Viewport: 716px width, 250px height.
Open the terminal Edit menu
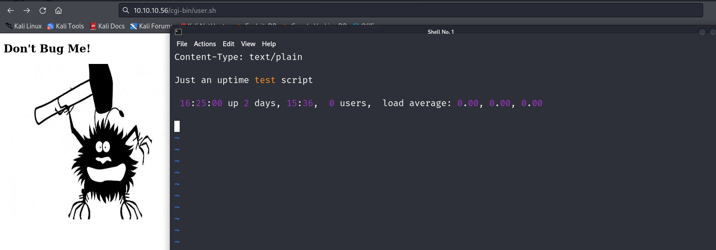pyautogui.click(x=228, y=44)
